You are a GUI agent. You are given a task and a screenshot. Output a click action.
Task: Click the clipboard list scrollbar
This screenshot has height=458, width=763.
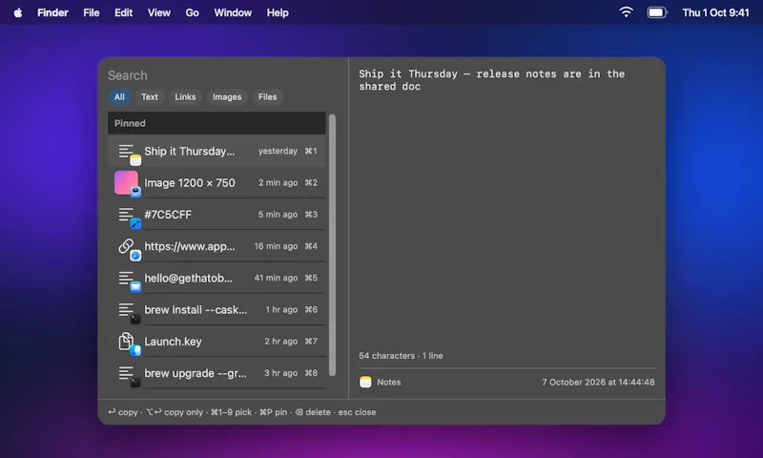pyautogui.click(x=332, y=245)
